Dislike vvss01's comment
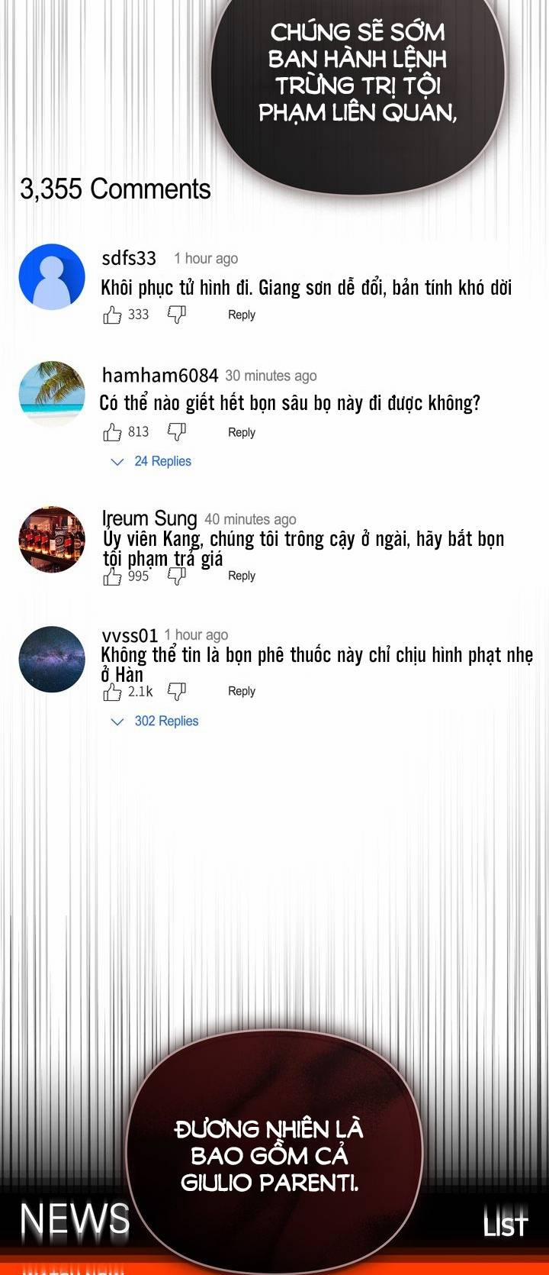 (x=177, y=692)
